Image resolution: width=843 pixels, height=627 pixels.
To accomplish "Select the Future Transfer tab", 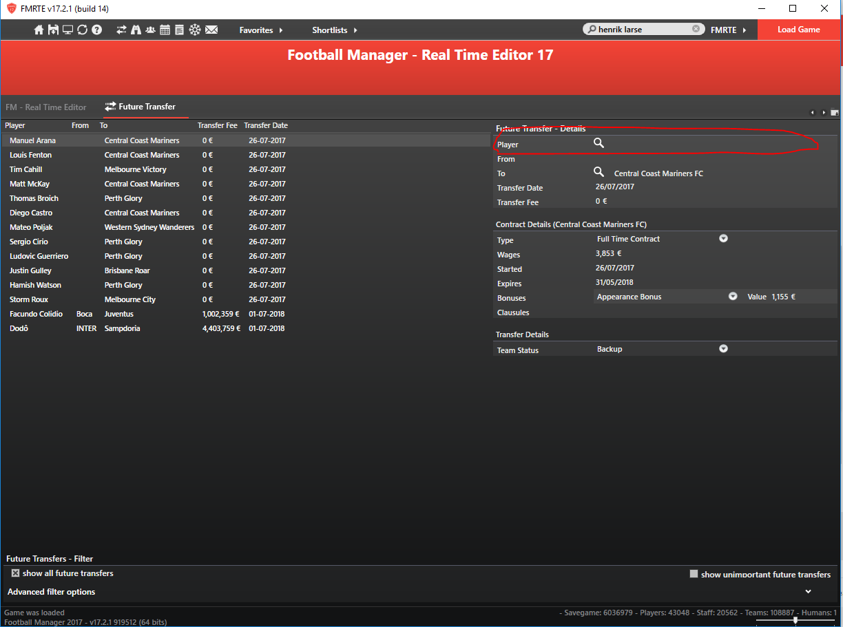I will tap(140, 107).
